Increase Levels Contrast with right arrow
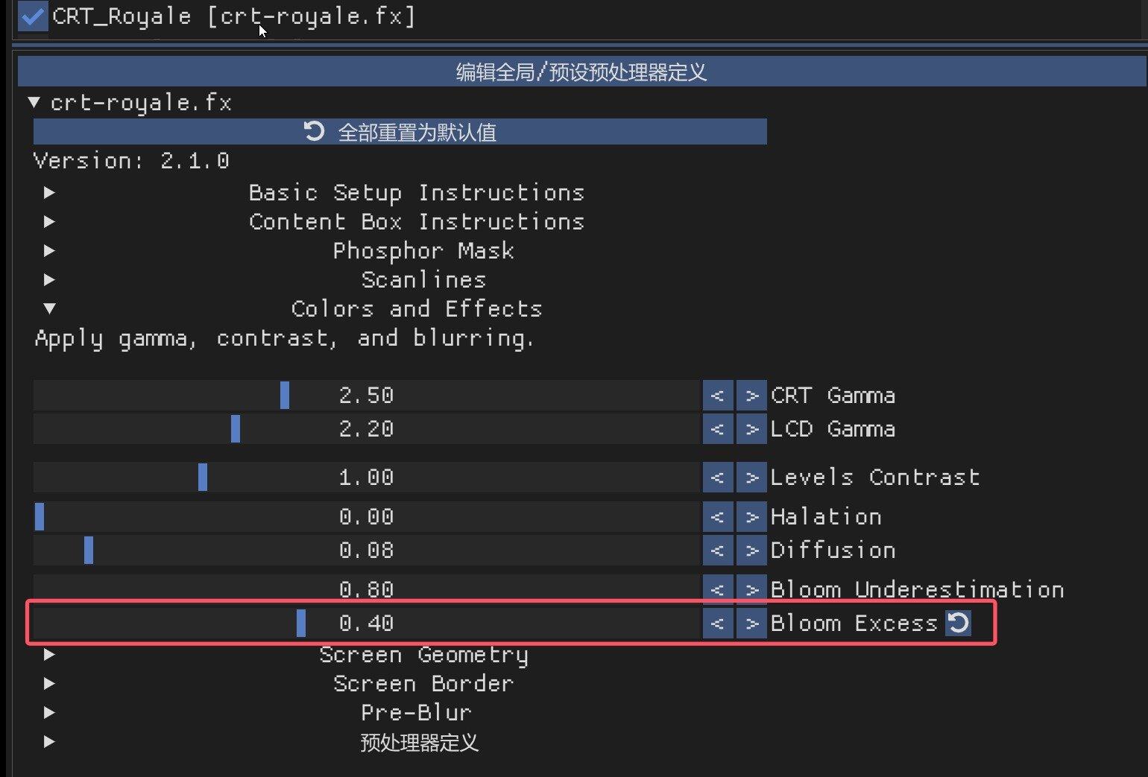 point(751,477)
